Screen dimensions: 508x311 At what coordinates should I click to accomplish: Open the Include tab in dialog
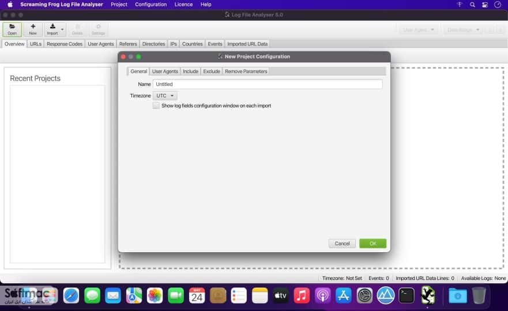pyautogui.click(x=190, y=71)
